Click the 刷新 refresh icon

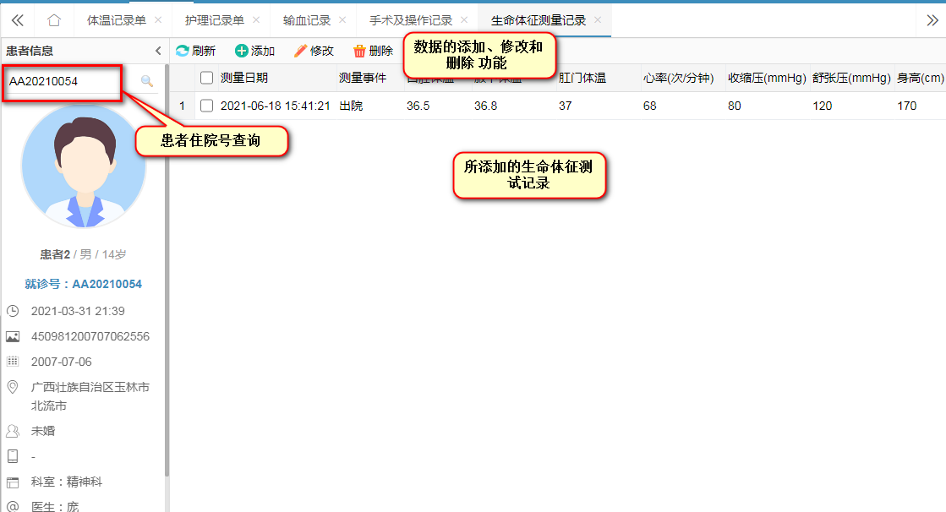[182, 51]
